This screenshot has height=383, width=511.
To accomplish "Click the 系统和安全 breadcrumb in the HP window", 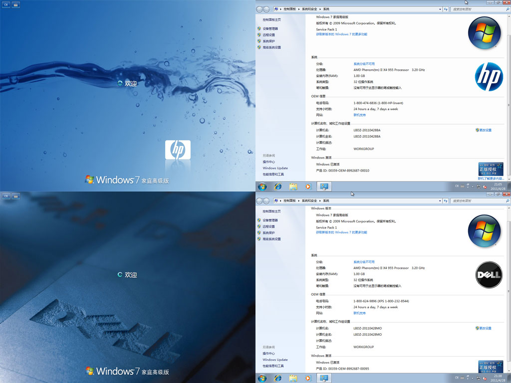I will tap(309, 9).
